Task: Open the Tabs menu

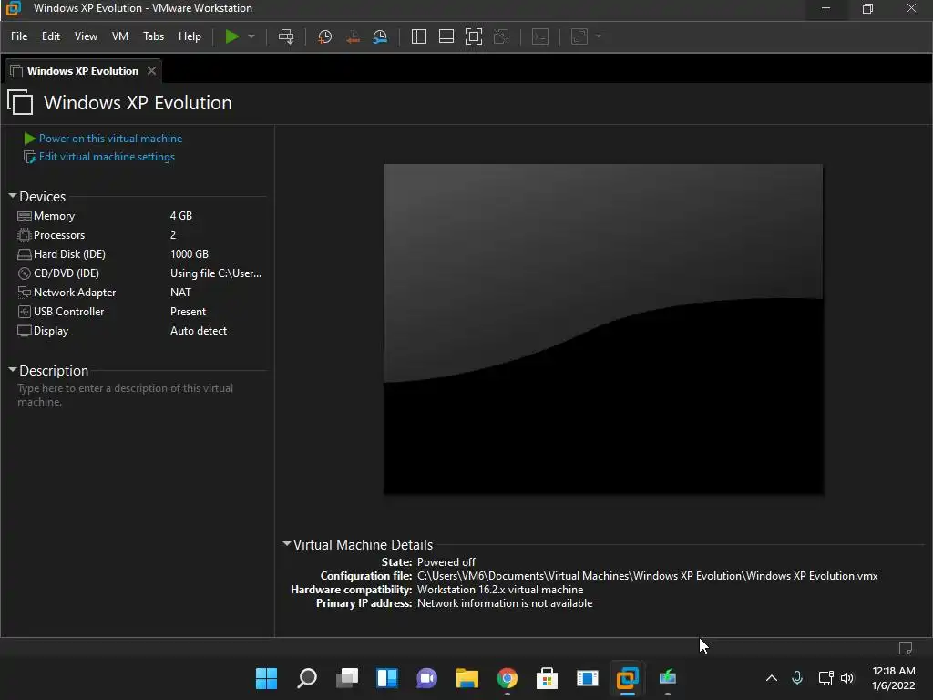Action: pyautogui.click(x=153, y=36)
